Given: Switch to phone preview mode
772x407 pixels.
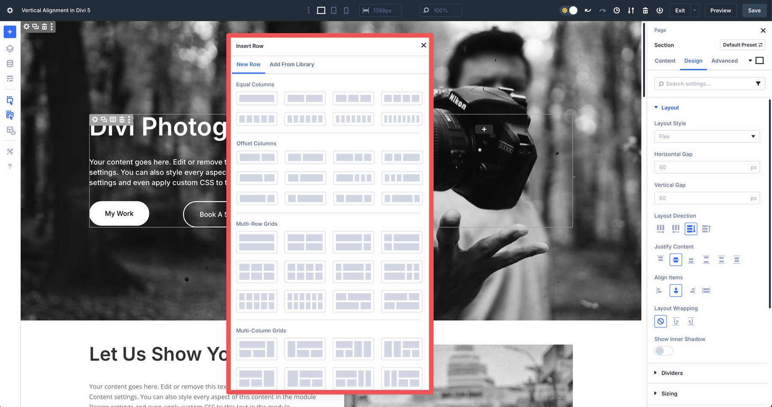Looking at the screenshot, I should [x=346, y=10].
